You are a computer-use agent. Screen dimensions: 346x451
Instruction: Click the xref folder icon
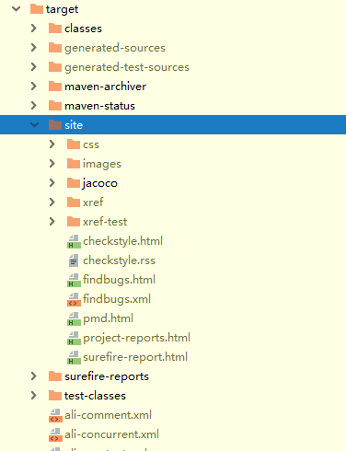(74, 202)
